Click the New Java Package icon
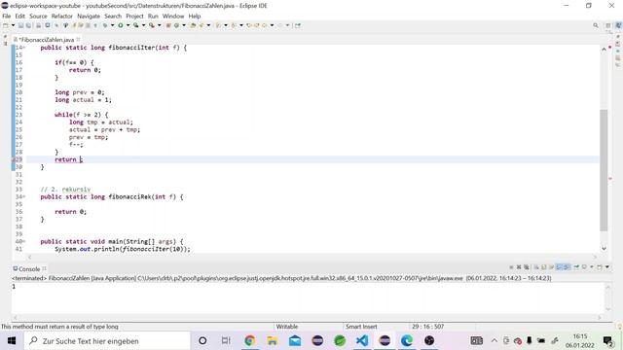 pos(168,25)
